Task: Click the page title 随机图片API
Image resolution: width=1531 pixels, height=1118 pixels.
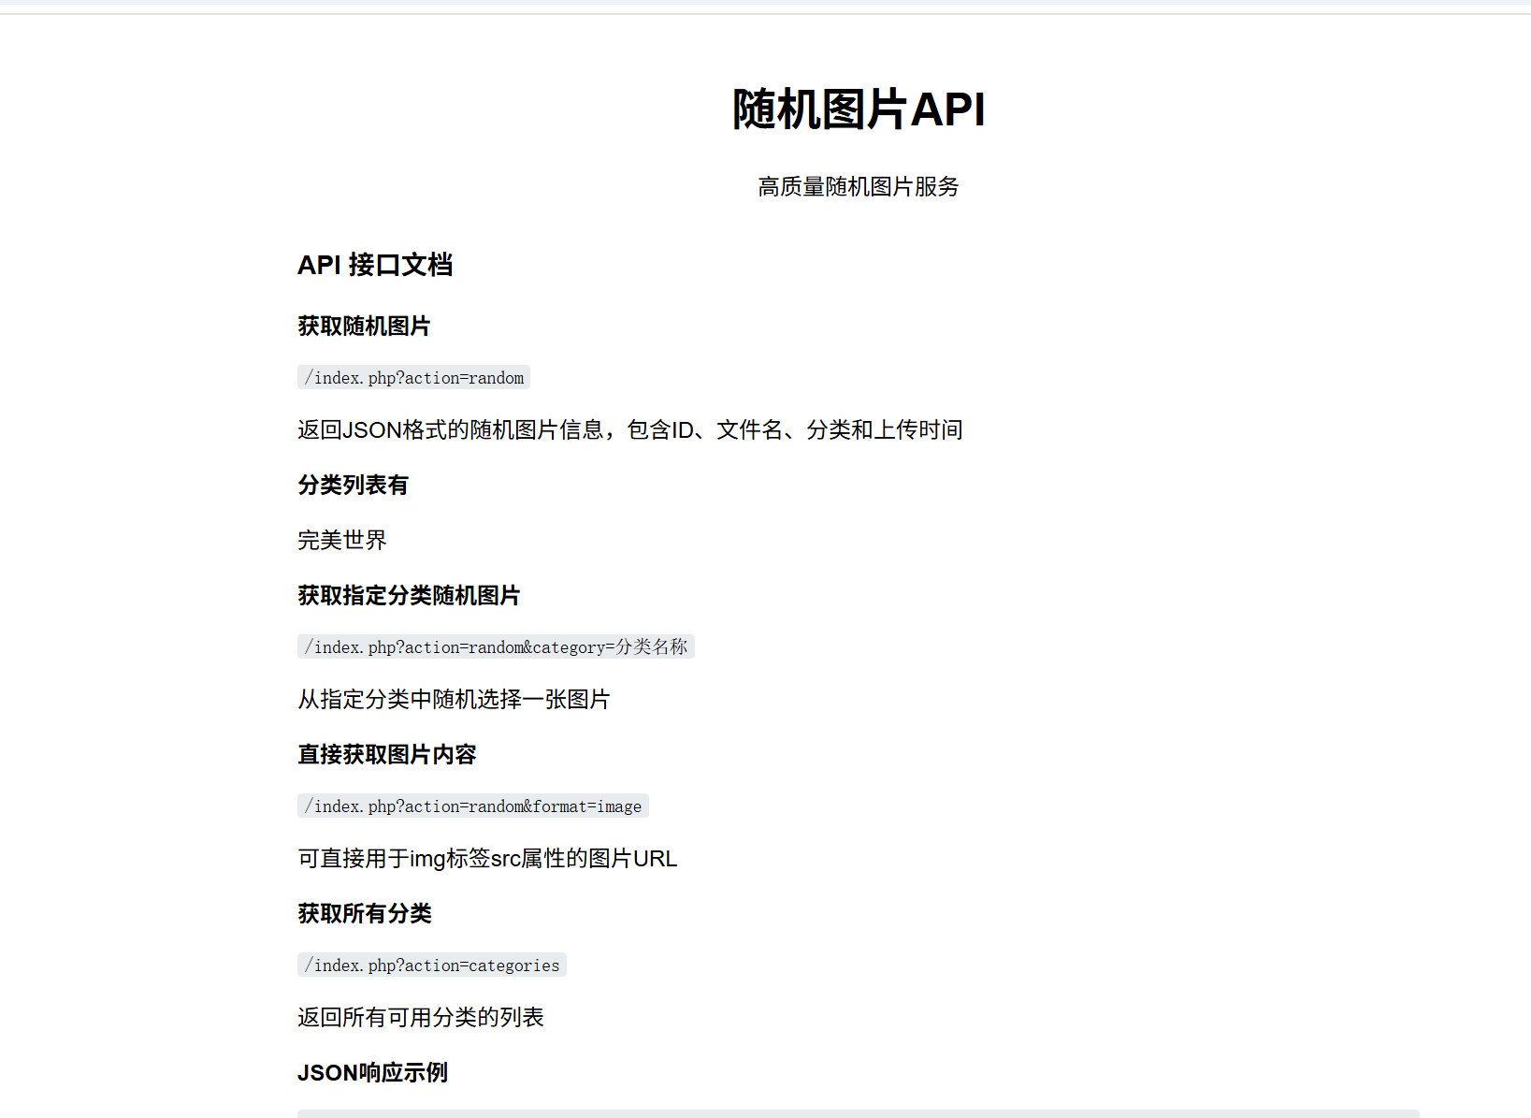Action: pyautogui.click(x=857, y=109)
